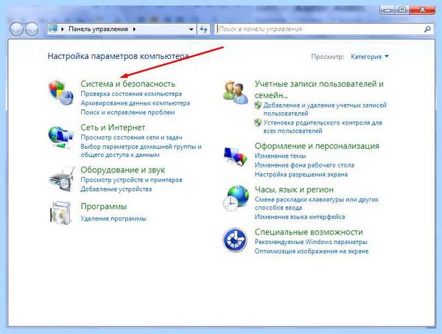
Task: Click shield icon beside Установка родительского контроля
Action: coord(258,122)
